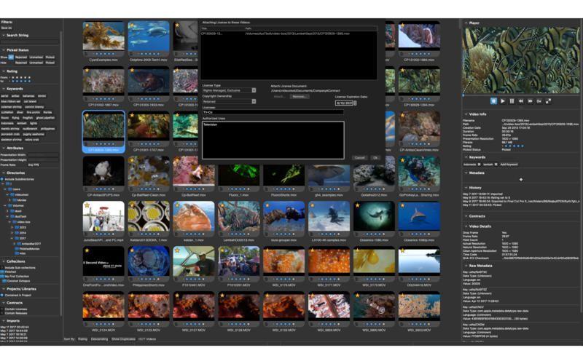Click the star on CyanExamples.mov thumbnail

point(87,25)
